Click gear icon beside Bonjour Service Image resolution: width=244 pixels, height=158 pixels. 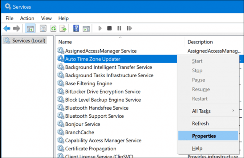click(x=61, y=124)
